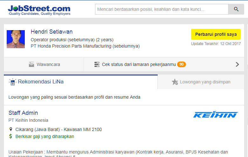
Task: Open Hendri Setiawan's profile photo
Action: (x=16, y=39)
